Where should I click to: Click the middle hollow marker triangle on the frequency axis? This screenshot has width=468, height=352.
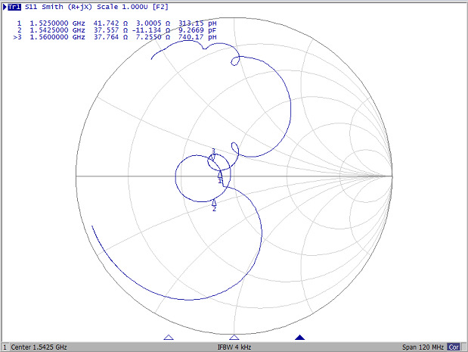tap(234, 337)
